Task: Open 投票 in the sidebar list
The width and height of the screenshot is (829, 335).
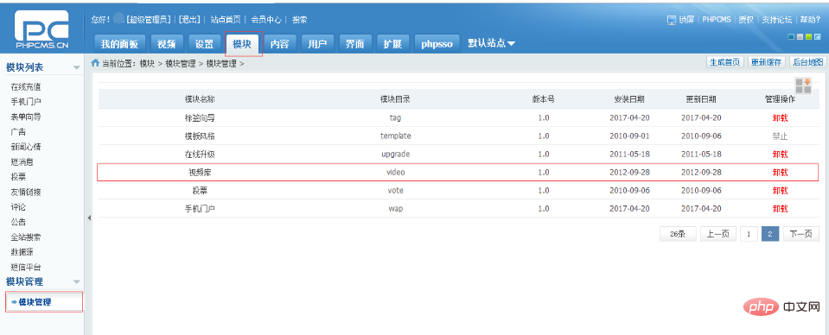Action: pos(18,176)
